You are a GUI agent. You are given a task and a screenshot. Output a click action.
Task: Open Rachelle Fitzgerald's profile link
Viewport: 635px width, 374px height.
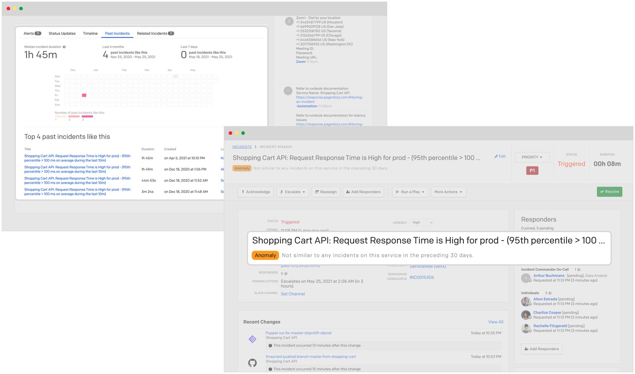pyautogui.click(x=550, y=326)
